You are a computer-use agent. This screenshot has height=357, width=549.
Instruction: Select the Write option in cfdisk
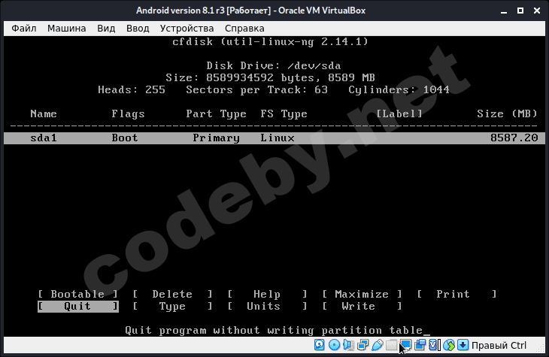coord(362,306)
